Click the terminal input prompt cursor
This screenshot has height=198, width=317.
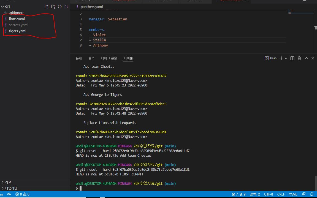click(x=80, y=188)
